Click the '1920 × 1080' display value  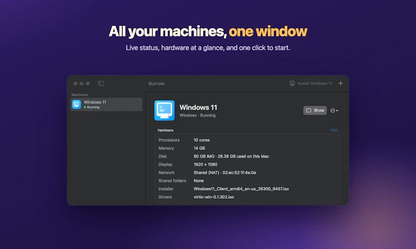tap(205, 164)
